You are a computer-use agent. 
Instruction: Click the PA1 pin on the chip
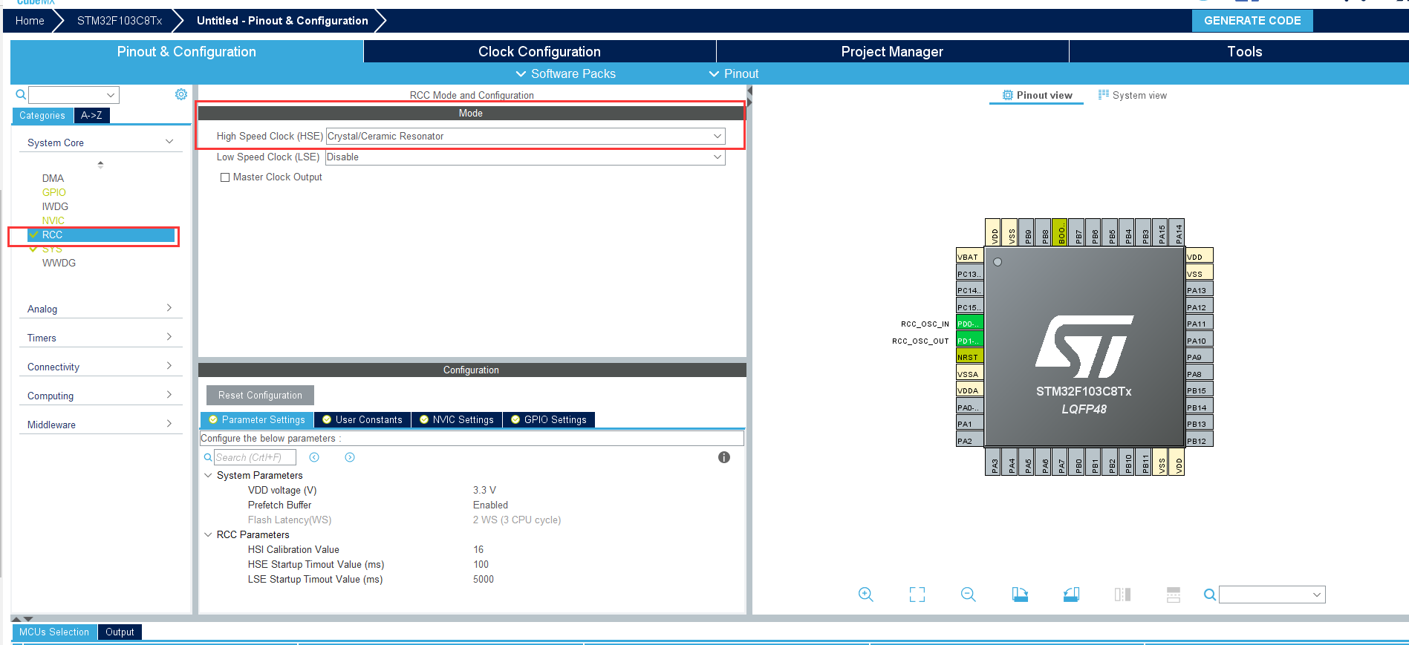(x=969, y=424)
